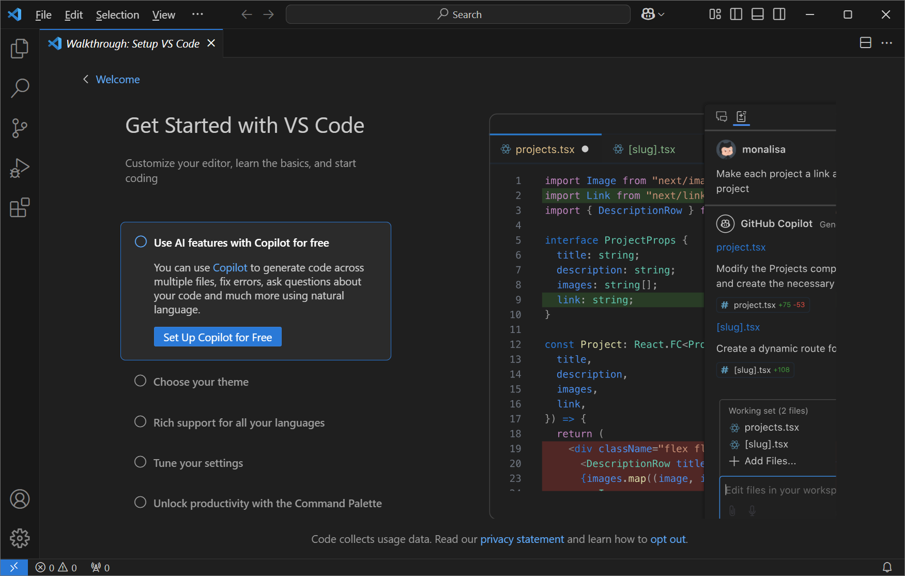The width and height of the screenshot is (905, 576).
Task: Open editor actions overflow menu top right
Action: (887, 43)
